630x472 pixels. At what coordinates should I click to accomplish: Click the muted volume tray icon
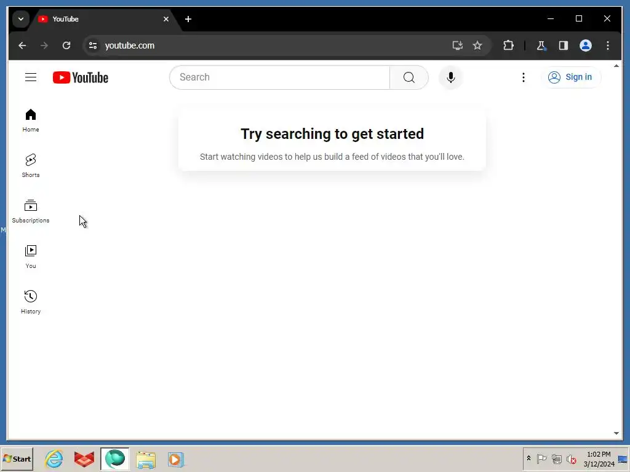(x=571, y=459)
